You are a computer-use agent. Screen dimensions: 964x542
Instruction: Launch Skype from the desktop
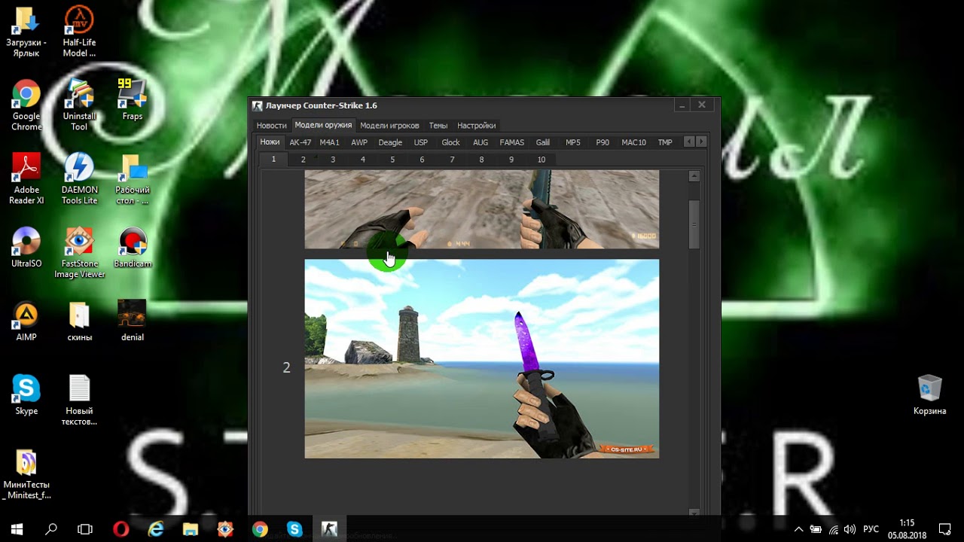point(26,394)
